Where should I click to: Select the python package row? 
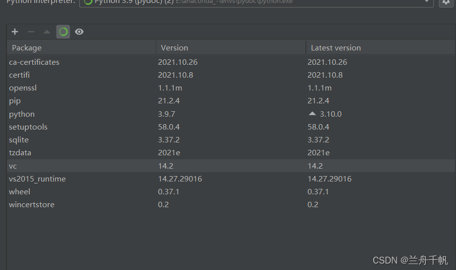[22, 114]
